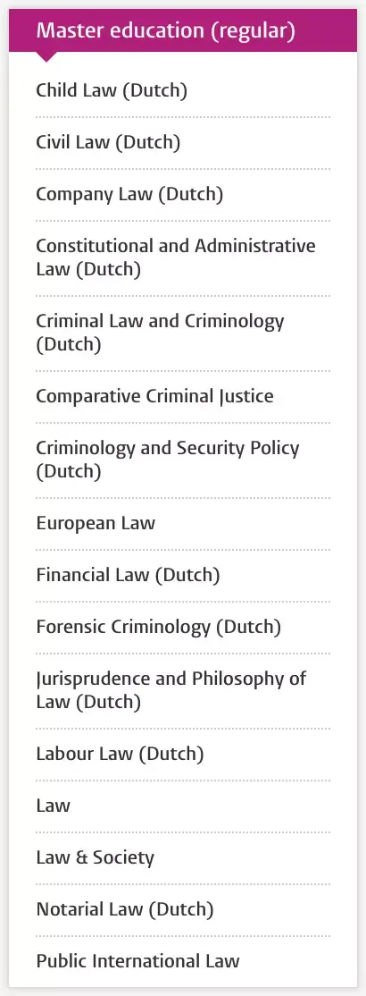The width and height of the screenshot is (366, 996).
Task: Click the European Law link
Action: pyautogui.click(x=96, y=523)
